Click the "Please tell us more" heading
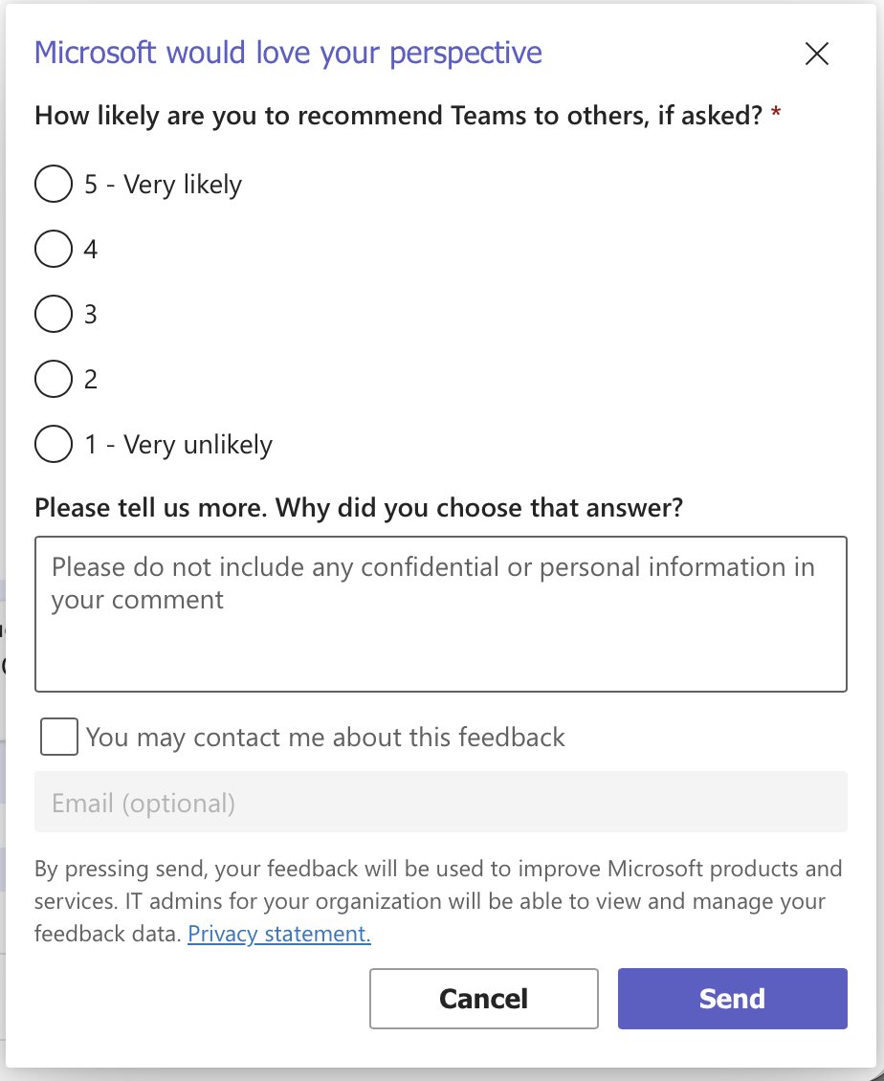 click(359, 508)
